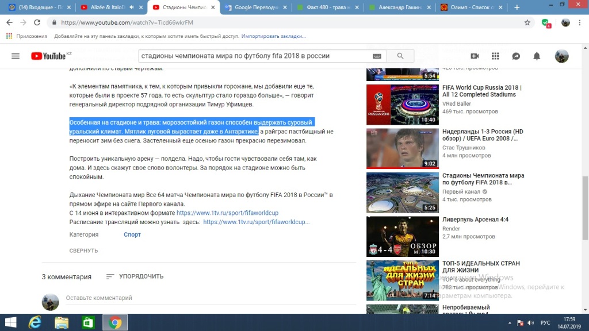
Task: Open Ливерпуль Арсенал 4:4 thumbnail
Action: (x=402, y=236)
